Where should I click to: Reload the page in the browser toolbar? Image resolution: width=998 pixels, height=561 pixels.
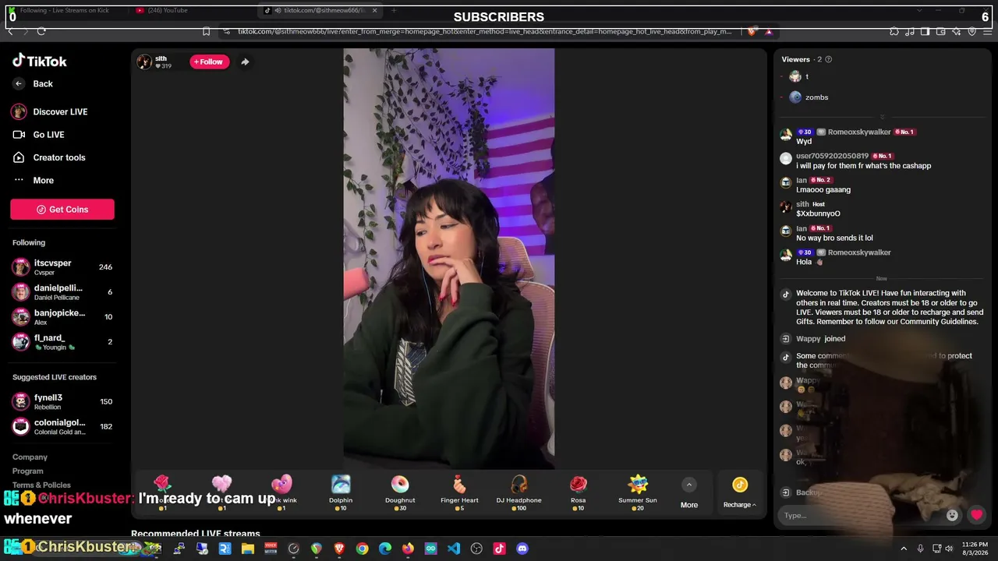coord(41,31)
